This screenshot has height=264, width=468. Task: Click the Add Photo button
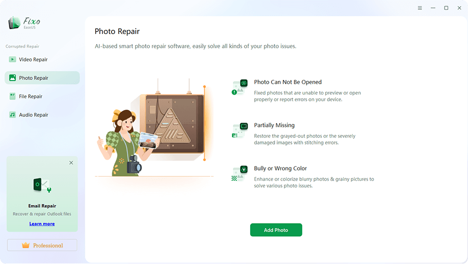276,230
